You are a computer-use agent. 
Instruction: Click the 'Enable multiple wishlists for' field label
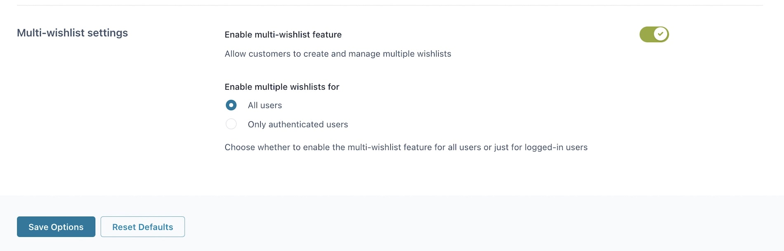(x=282, y=87)
